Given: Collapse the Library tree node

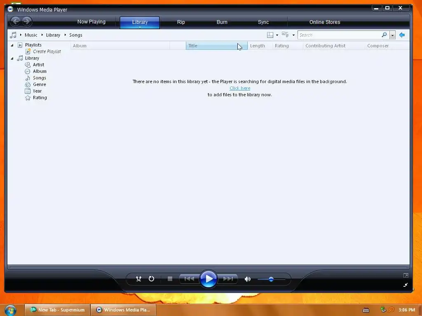Looking at the screenshot, I should tap(12, 58).
